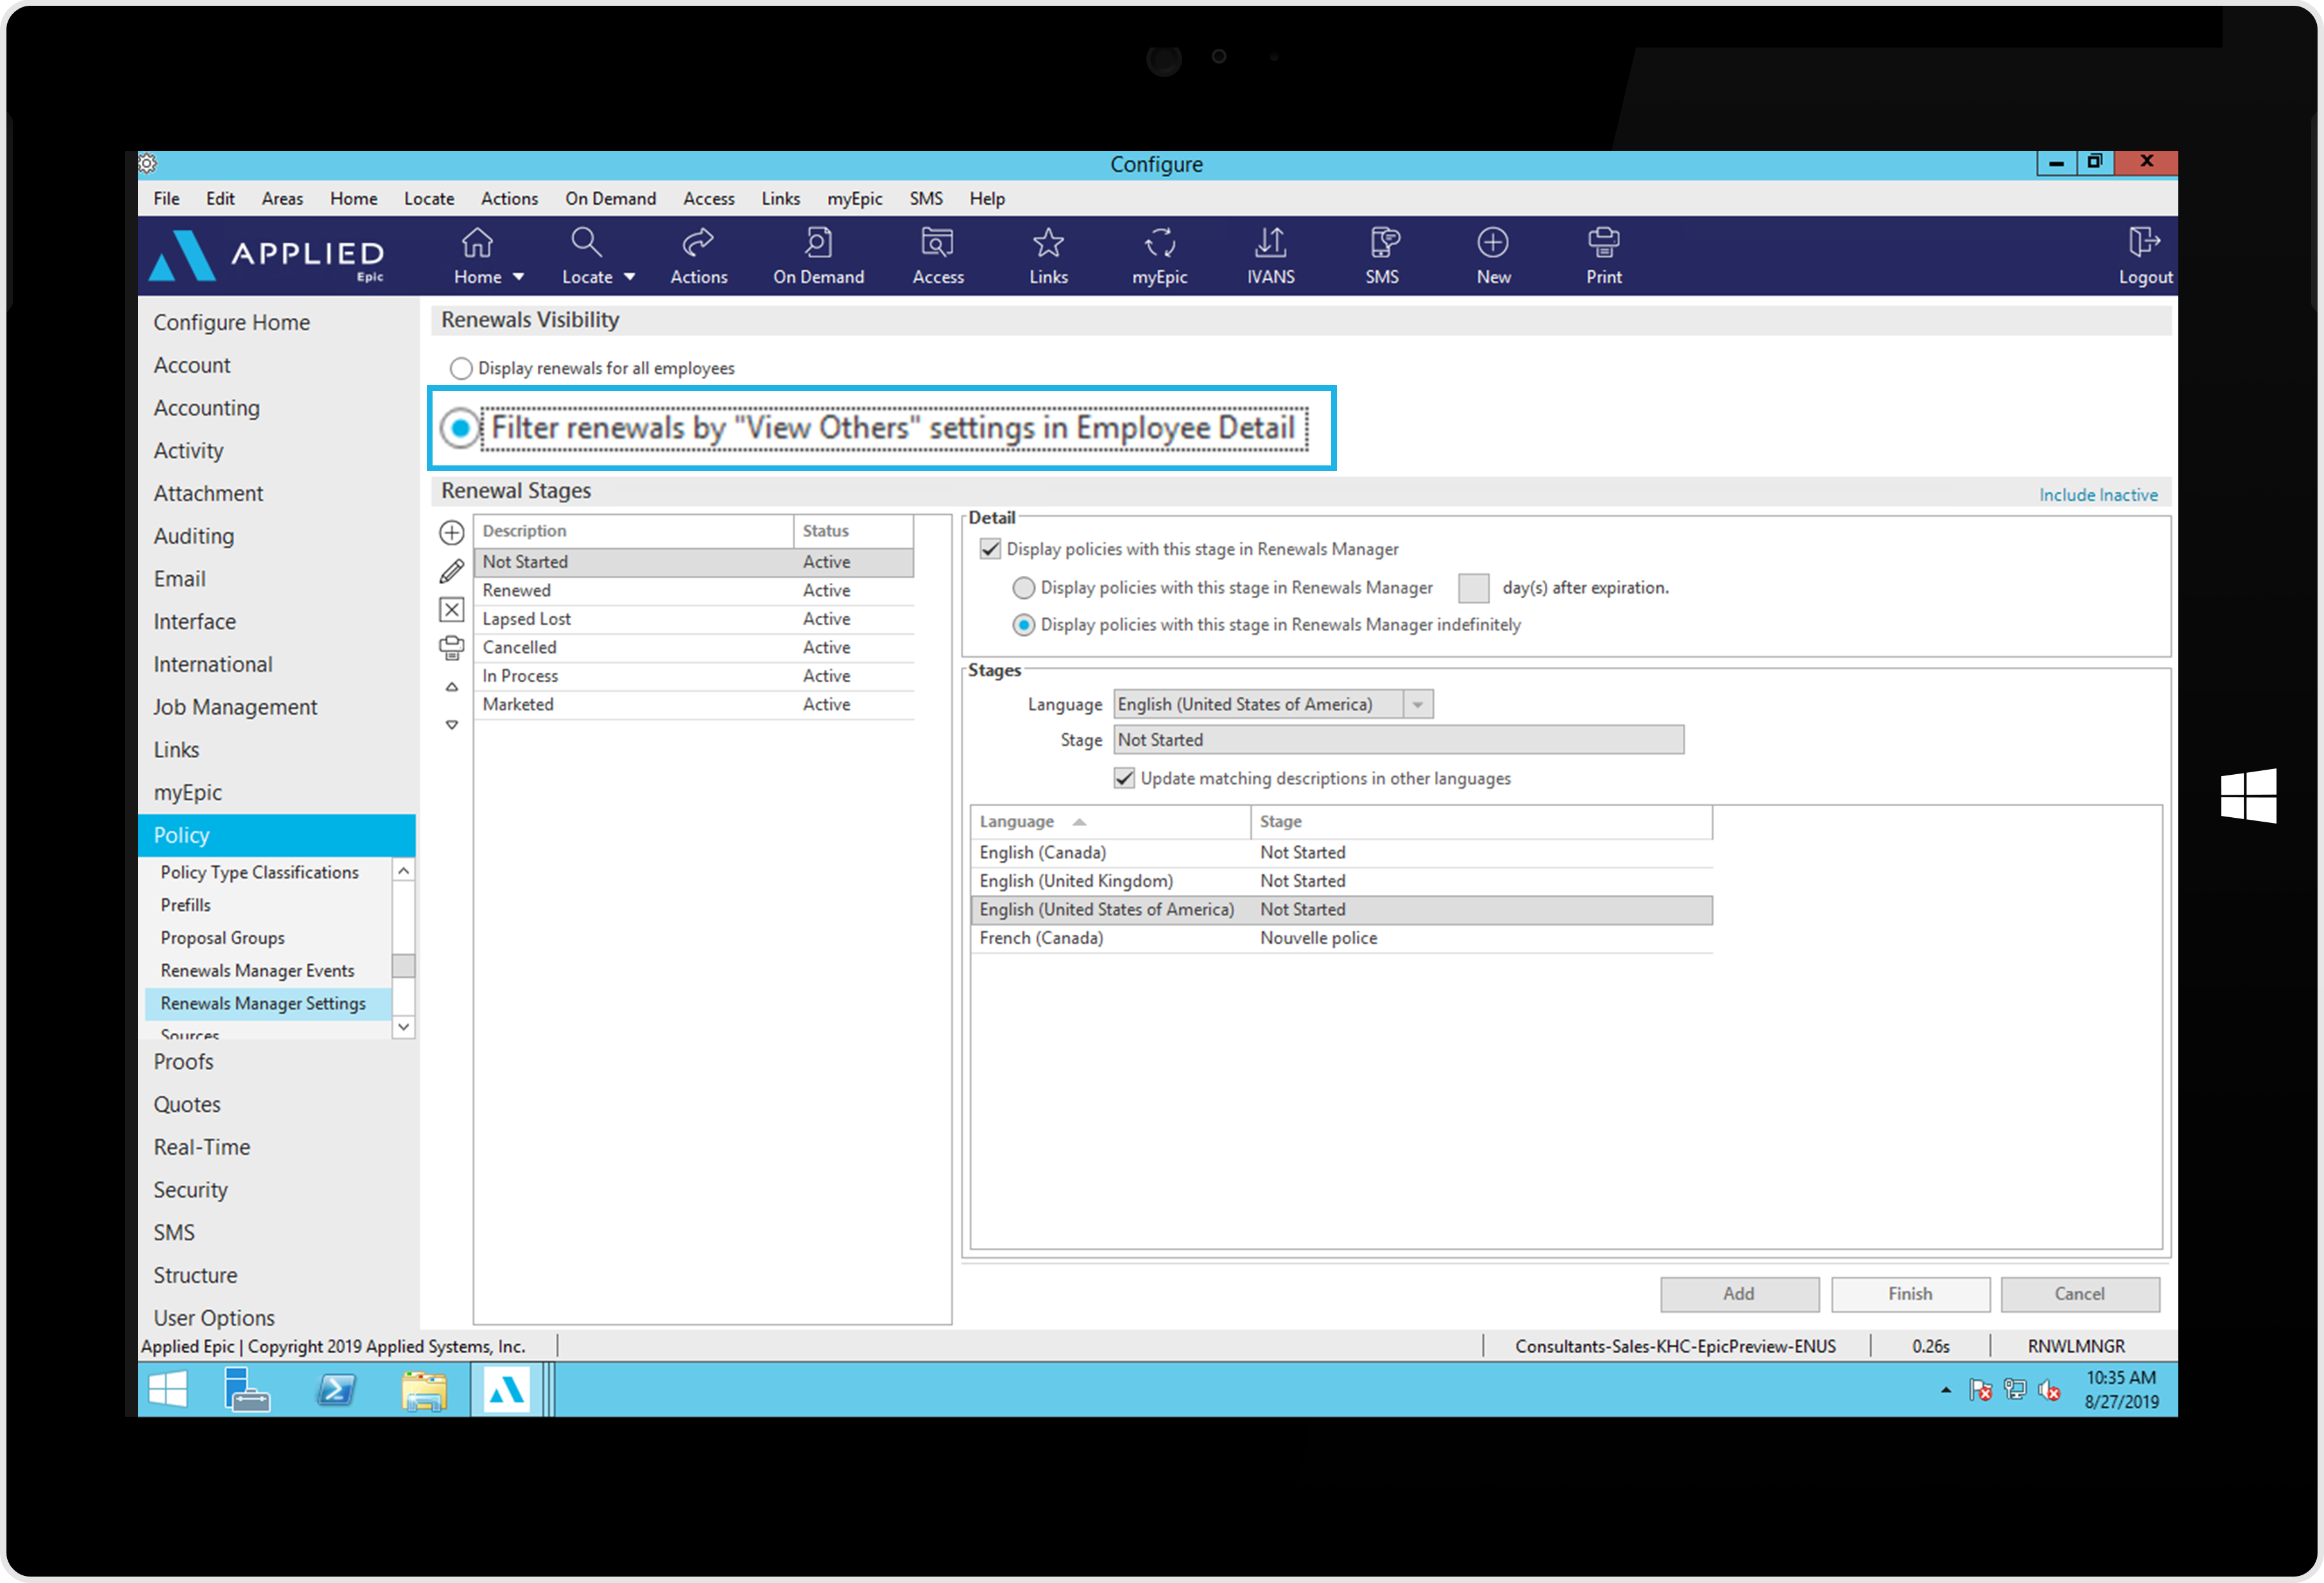This screenshot has width=2324, height=1583.
Task: Expand the Language dropdown
Action: point(1417,705)
